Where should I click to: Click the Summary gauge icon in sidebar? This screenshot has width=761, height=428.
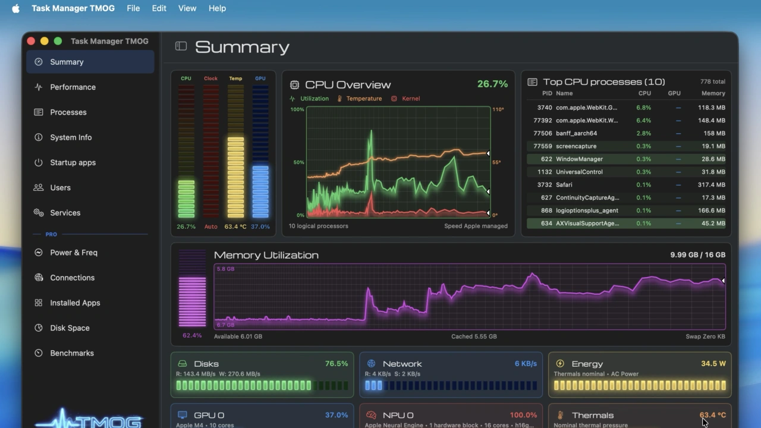coord(39,62)
